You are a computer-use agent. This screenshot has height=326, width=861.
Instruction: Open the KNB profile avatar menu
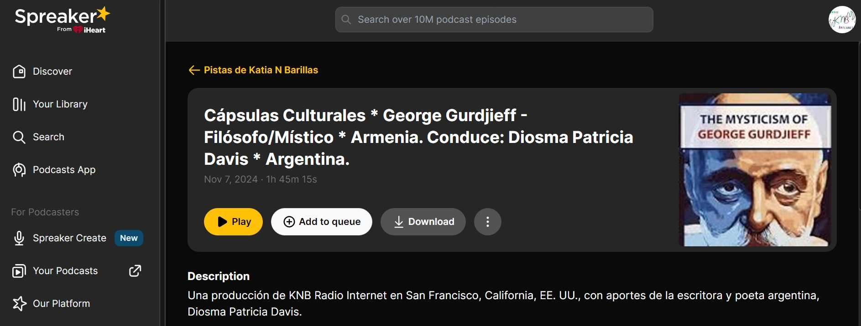[x=842, y=20]
